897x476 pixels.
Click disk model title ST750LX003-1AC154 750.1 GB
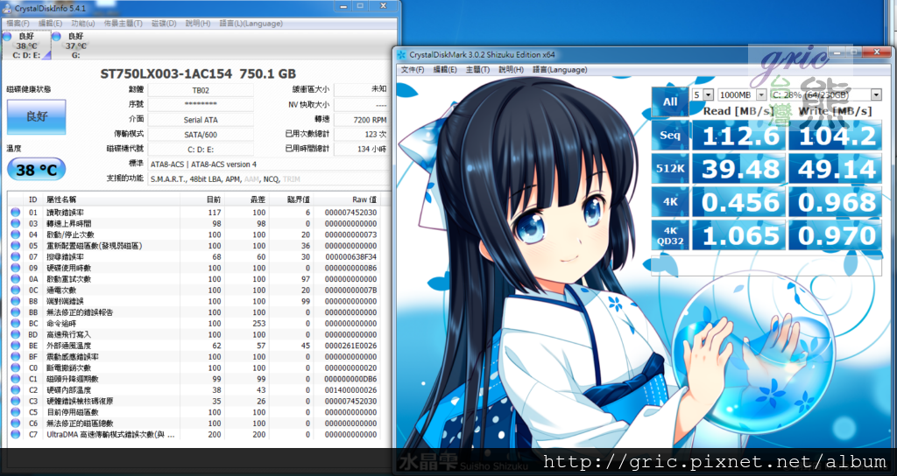198,73
